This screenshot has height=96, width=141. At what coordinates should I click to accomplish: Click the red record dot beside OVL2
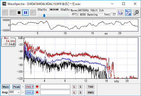pyautogui.click(x=37, y=92)
